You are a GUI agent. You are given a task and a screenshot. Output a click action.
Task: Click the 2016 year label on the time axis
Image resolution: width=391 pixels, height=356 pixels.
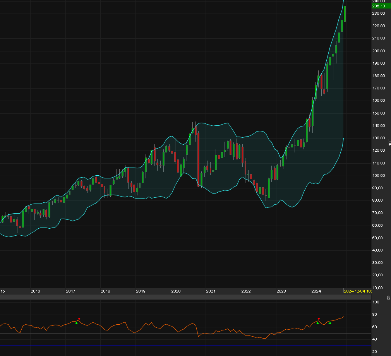(x=35, y=291)
